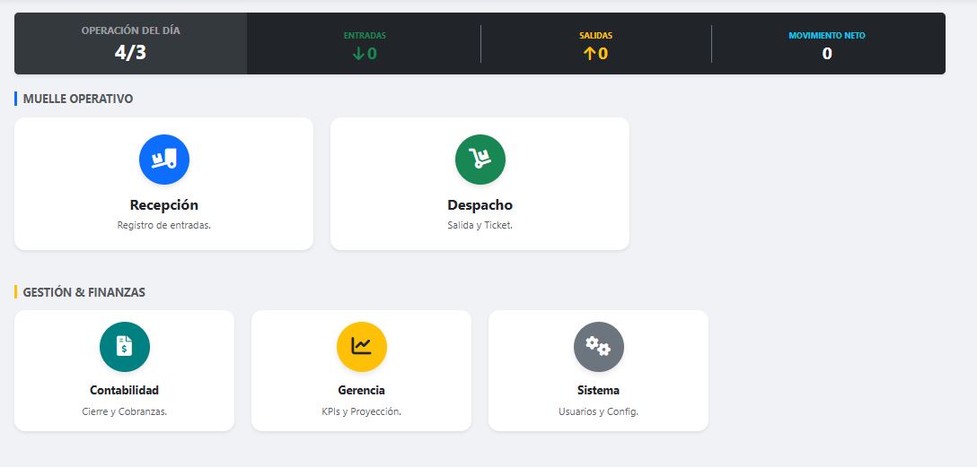
Task: Click the Movimiento Neto value
Action: [x=827, y=54]
